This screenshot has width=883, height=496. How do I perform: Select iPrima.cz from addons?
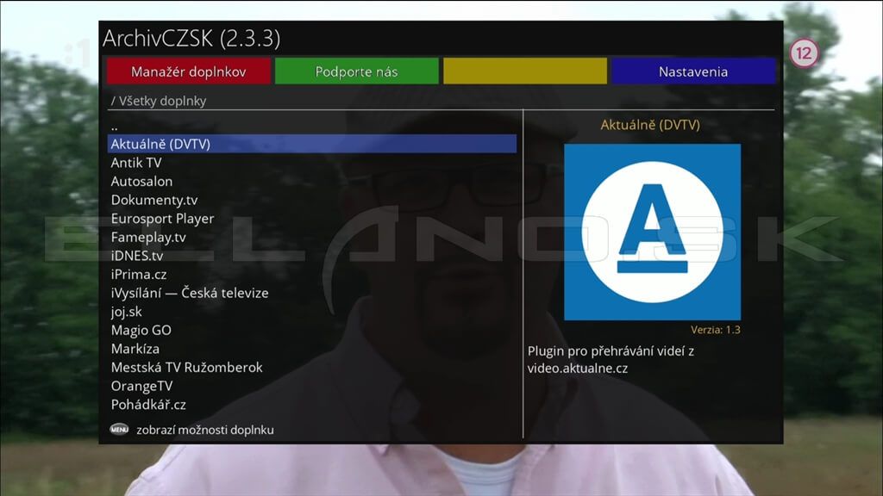[139, 275]
